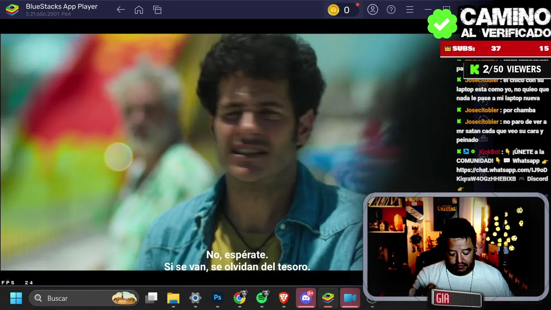
Task: Open File Explorer from the taskbar
Action: (173, 298)
